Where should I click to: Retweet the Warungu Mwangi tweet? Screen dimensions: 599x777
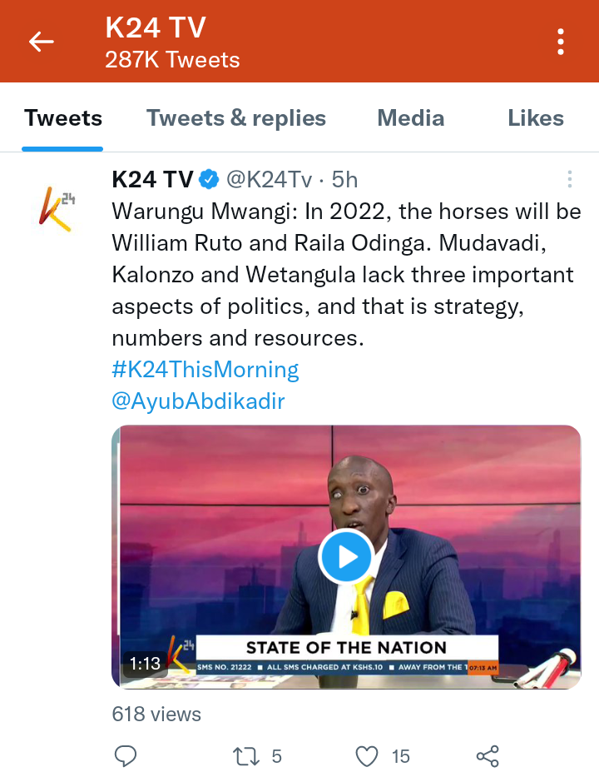click(x=246, y=756)
